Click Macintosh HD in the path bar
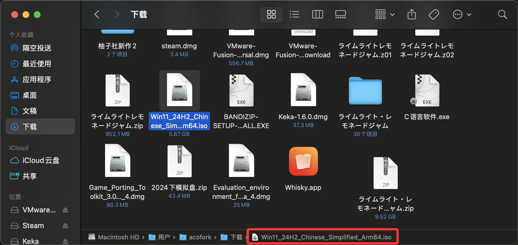This screenshot has height=245, width=518. pos(118,237)
